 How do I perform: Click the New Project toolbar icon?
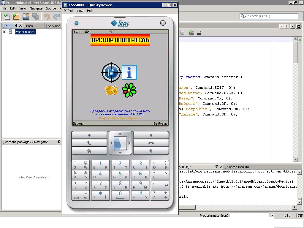click(x=16, y=17)
